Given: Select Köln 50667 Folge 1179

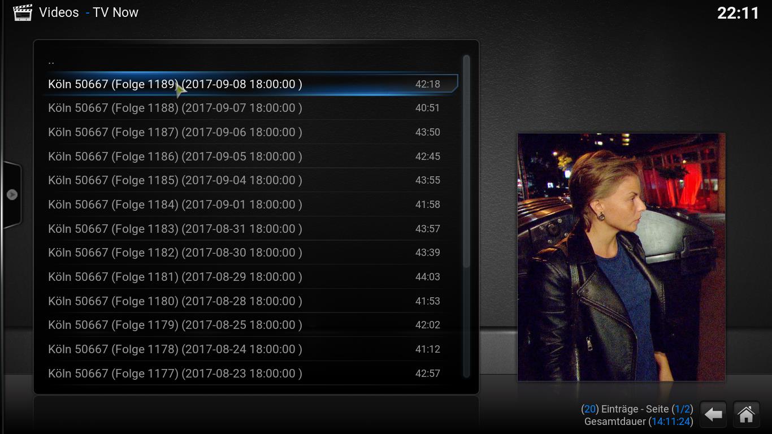Looking at the screenshot, I should [250, 325].
